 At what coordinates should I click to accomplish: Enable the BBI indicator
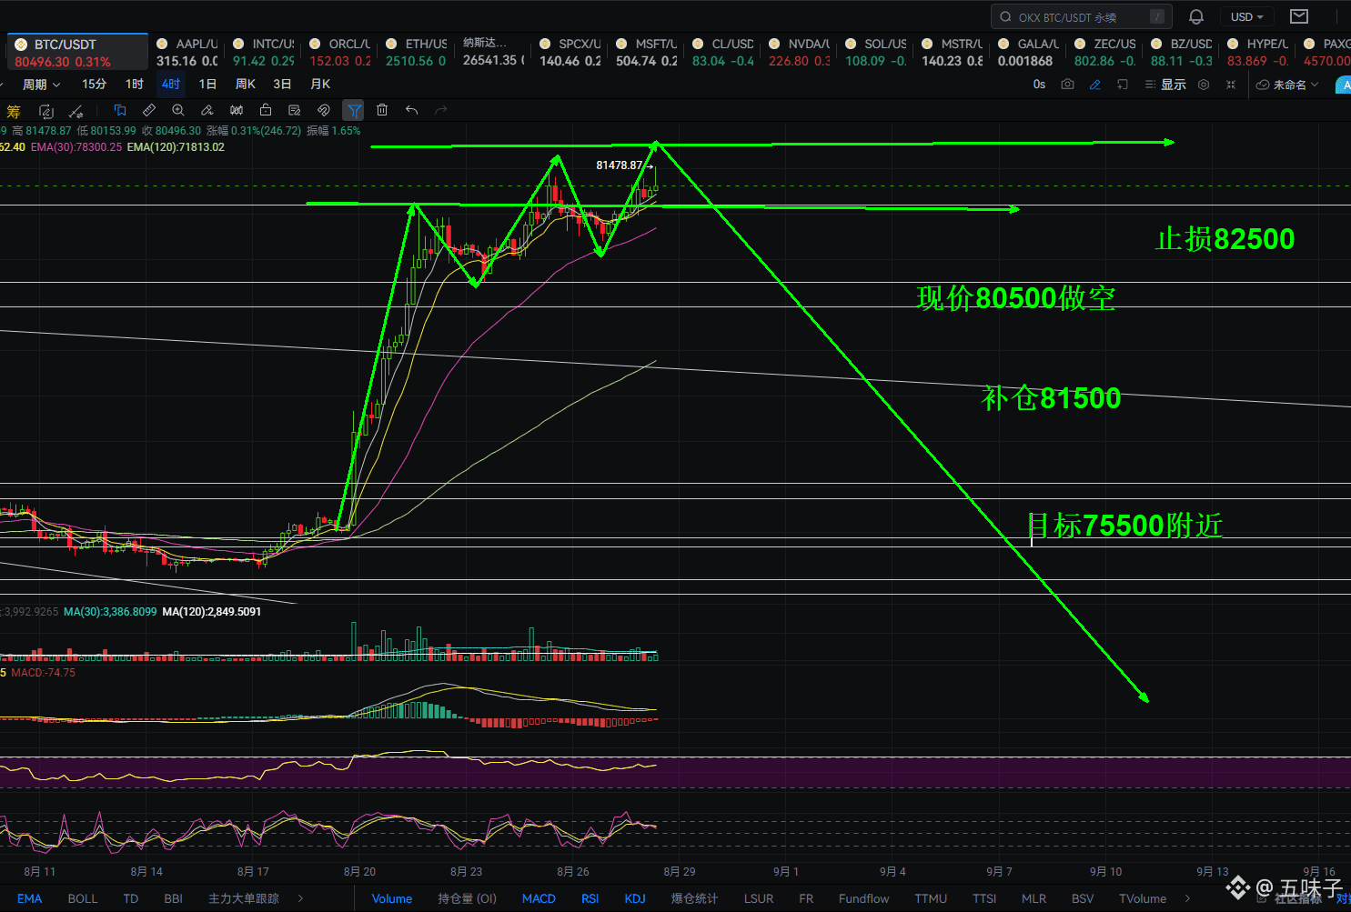coord(174,898)
